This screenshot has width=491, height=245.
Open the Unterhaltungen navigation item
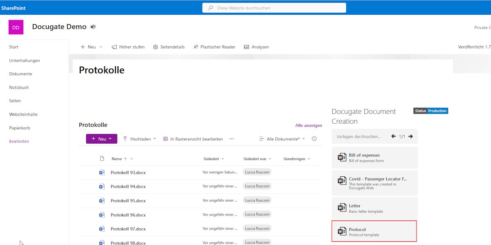(x=24, y=60)
